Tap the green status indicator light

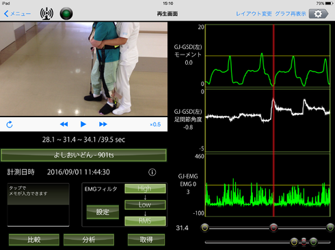66,14
